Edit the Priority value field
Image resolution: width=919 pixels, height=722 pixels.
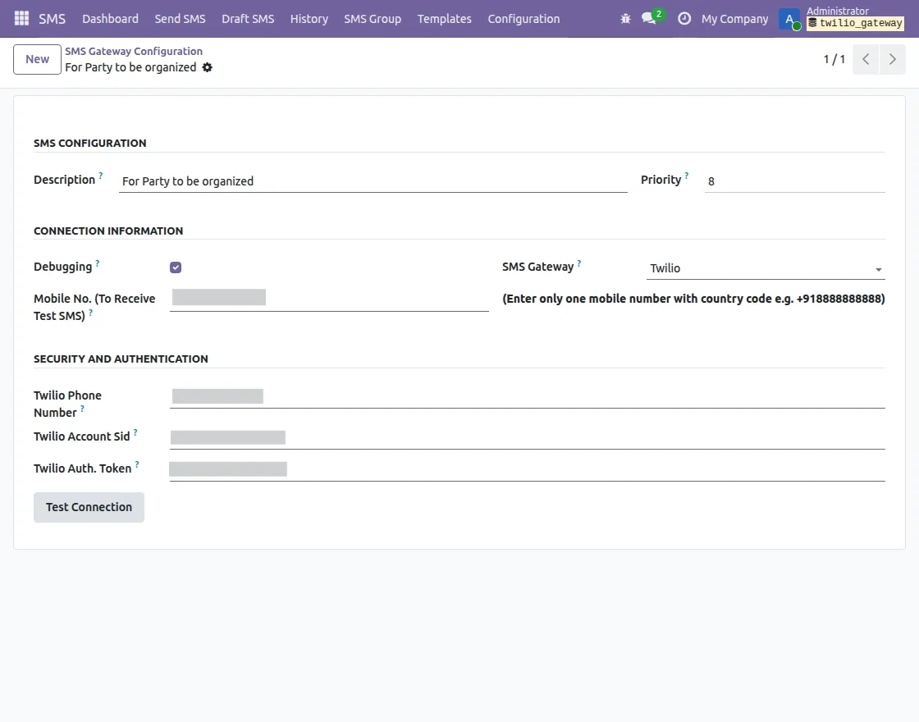tap(795, 181)
